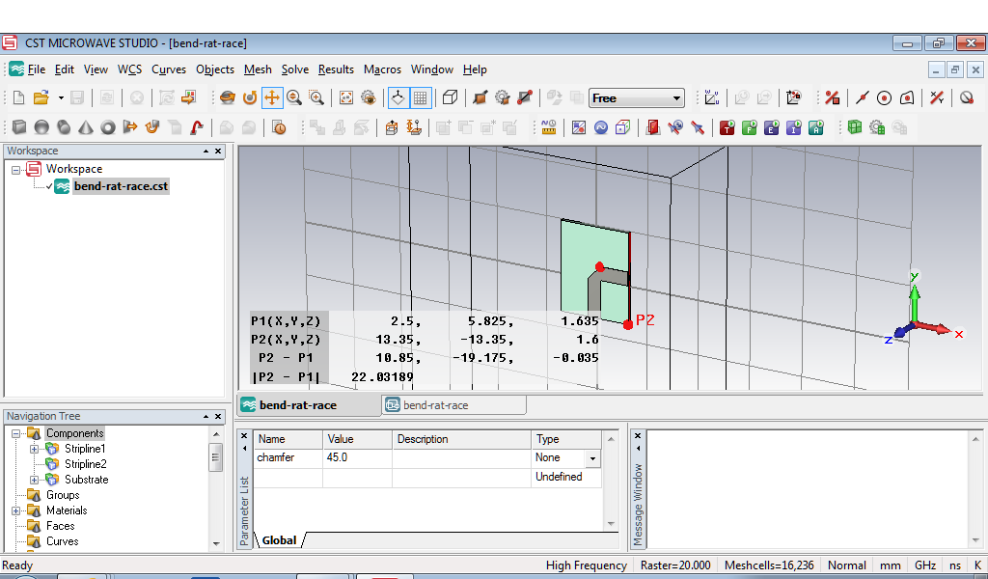Expand the Materials tree folder
The height and width of the screenshot is (579, 988).
(x=16, y=510)
